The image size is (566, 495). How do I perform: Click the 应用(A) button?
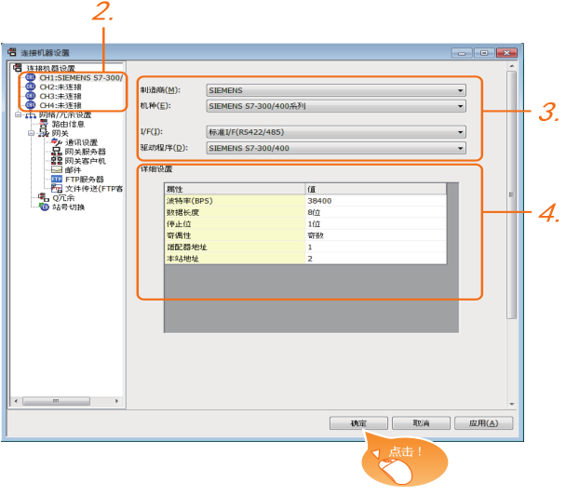(x=483, y=423)
